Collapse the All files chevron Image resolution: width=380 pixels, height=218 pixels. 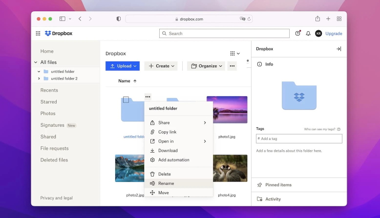(x=36, y=62)
